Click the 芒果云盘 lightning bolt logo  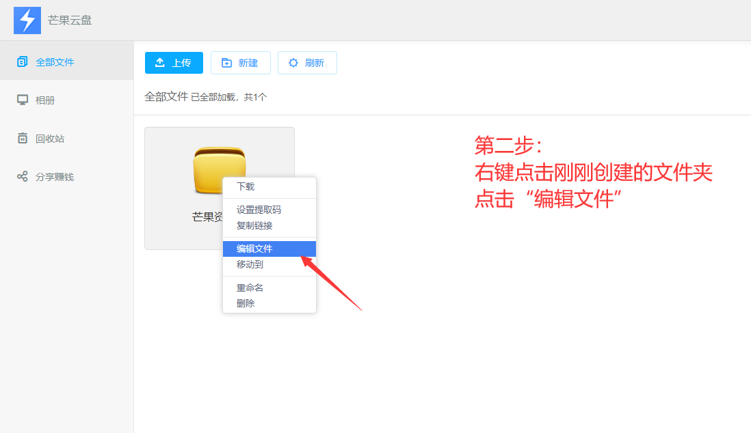point(27,20)
